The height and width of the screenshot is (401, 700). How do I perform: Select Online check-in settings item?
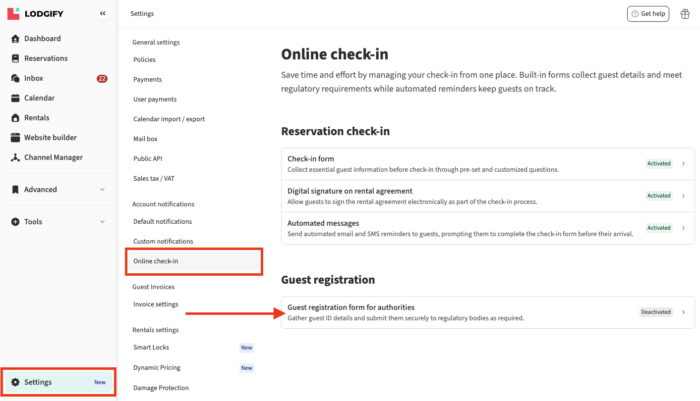click(x=156, y=261)
